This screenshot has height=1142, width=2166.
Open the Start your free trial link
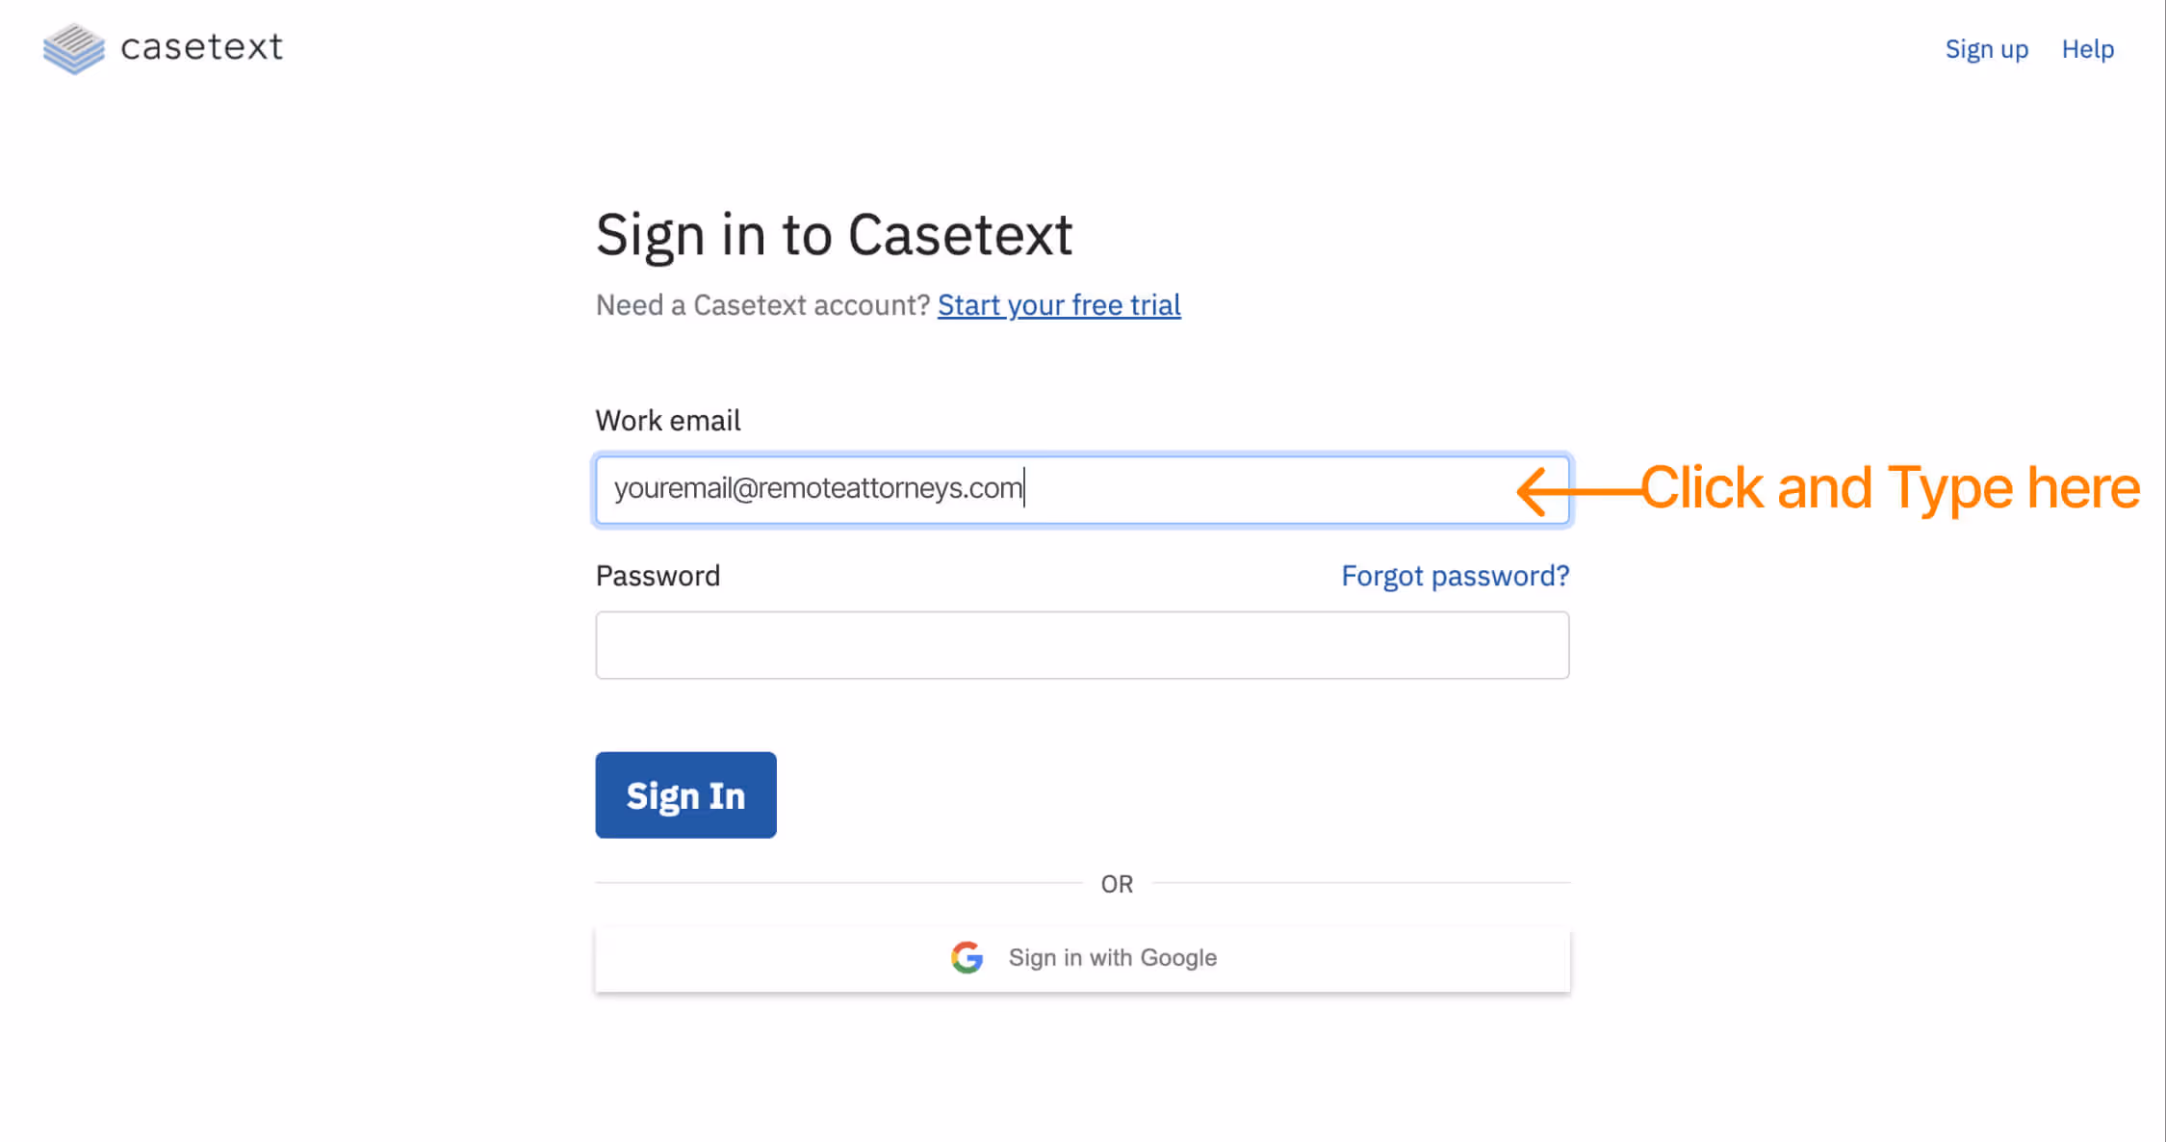1058,304
